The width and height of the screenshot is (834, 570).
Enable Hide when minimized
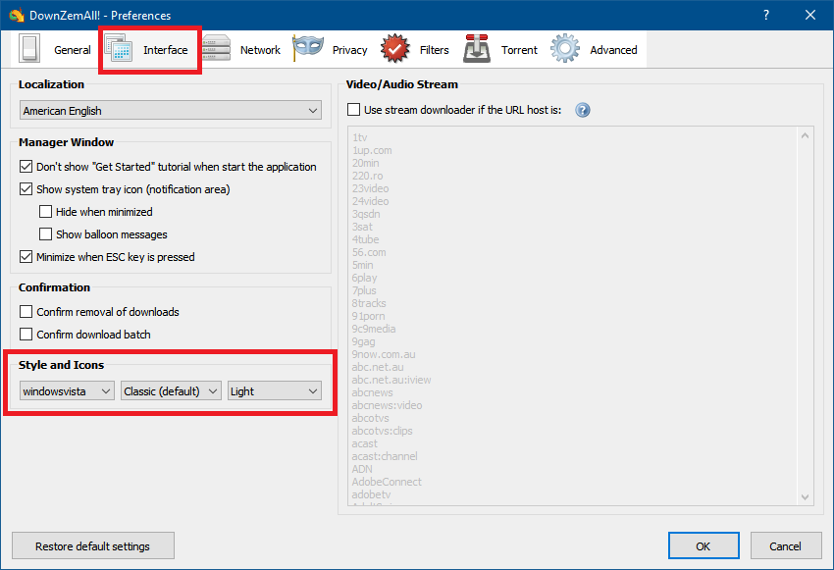pyautogui.click(x=46, y=212)
